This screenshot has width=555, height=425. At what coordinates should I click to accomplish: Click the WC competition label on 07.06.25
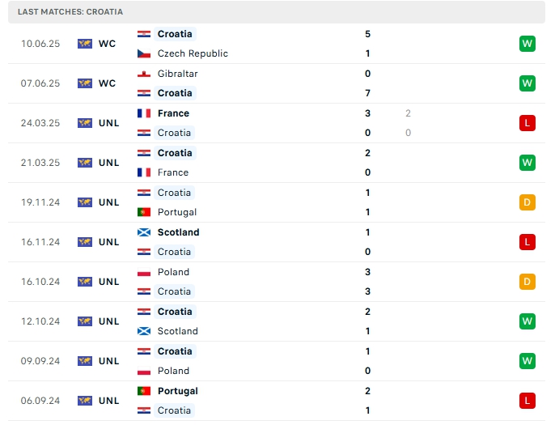[107, 83]
